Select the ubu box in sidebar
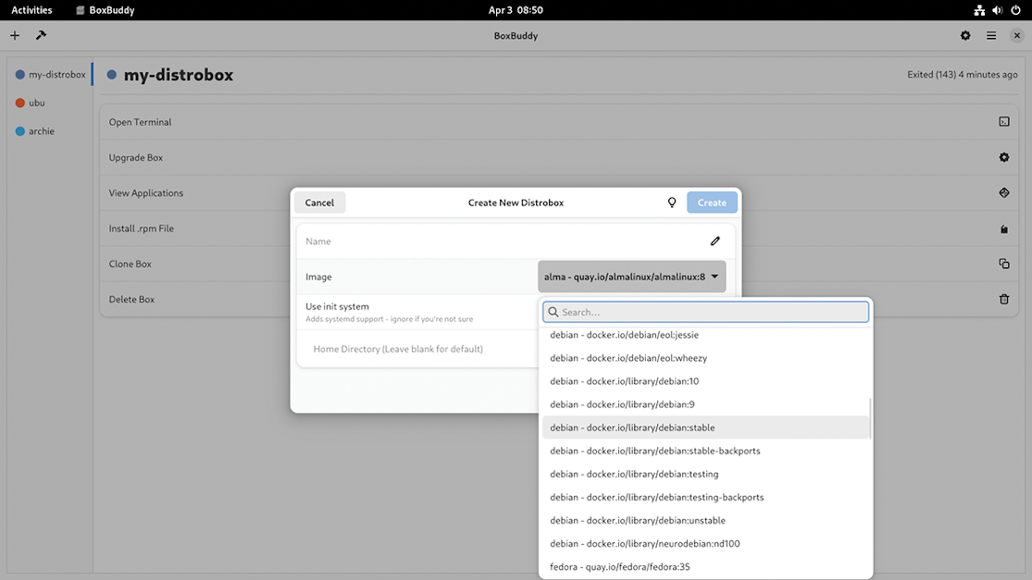The image size is (1032, 580). click(x=51, y=103)
